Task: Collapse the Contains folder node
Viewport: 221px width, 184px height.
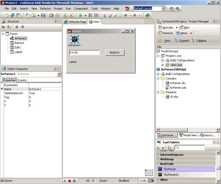Action: [158, 78]
